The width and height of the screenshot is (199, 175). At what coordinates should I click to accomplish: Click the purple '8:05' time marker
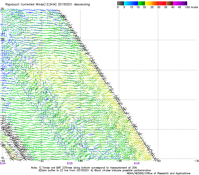(70, 163)
